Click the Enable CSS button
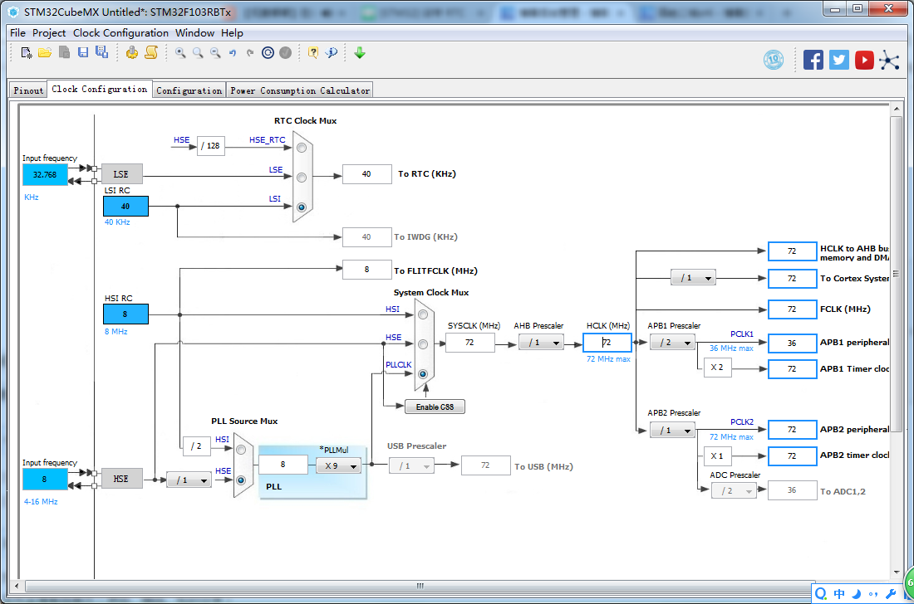Screen dimensions: 914x604 (435, 407)
